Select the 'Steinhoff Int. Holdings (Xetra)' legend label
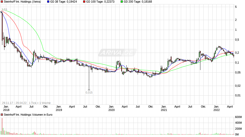The width and height of the screenshot is (245, 137). 22,2
